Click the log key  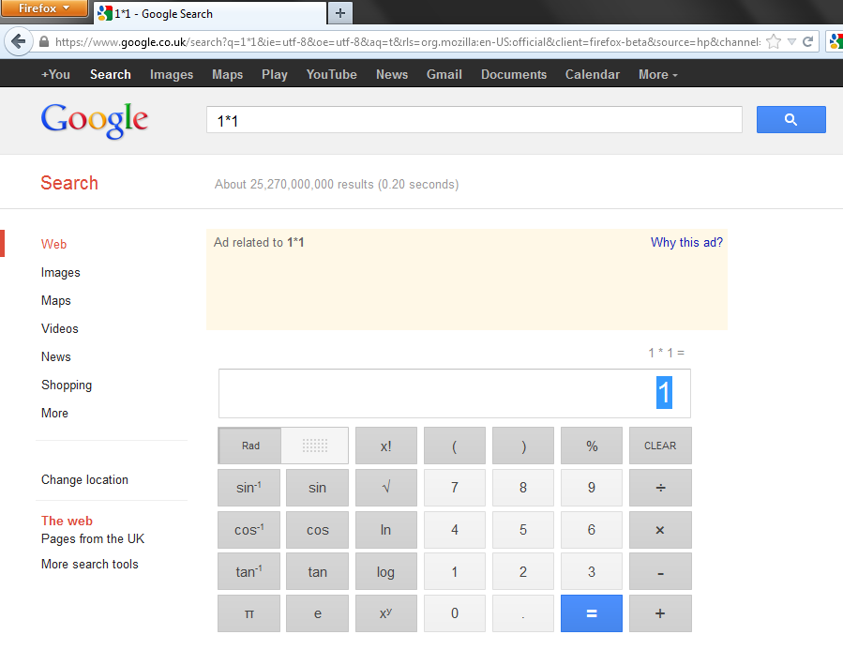386,571
